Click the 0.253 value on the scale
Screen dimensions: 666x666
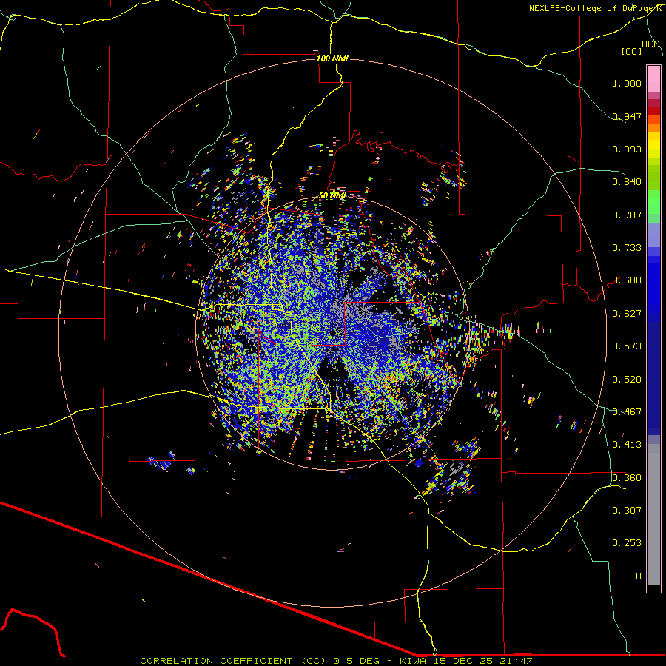tap(627, 543)
